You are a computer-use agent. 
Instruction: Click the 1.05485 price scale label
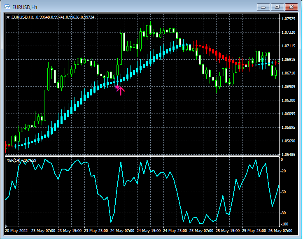289,154
